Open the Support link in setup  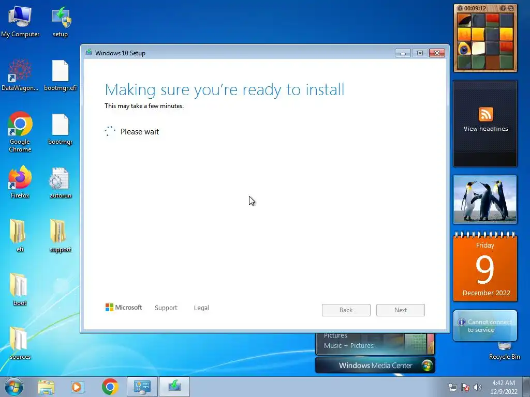click(x=166, y=308)
